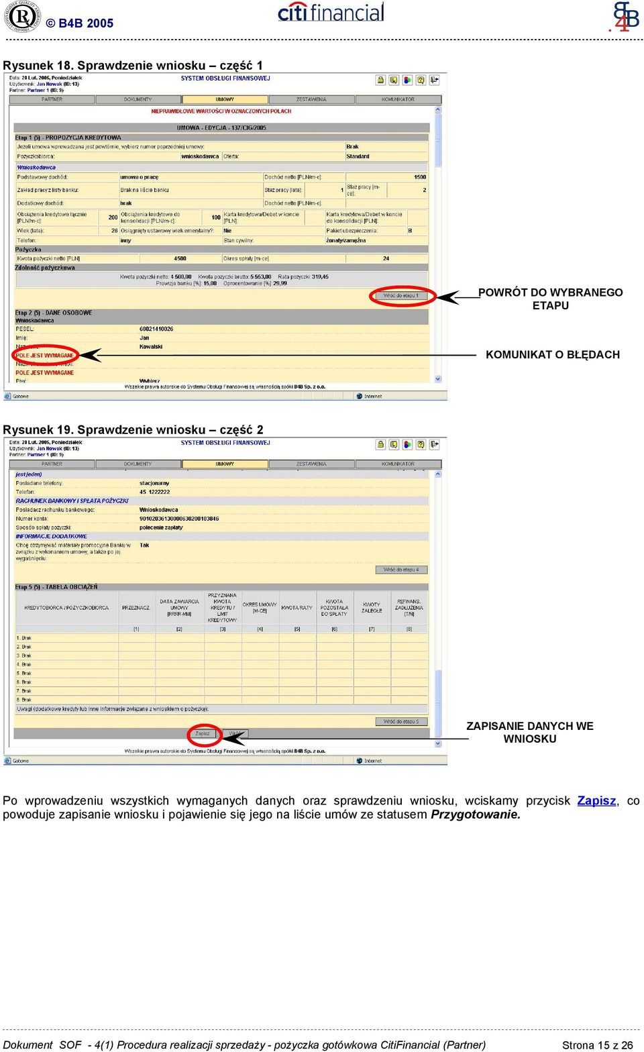
Task: Click the 'Kwota pożyczki netto' value 4500
Action: (180, 258)
